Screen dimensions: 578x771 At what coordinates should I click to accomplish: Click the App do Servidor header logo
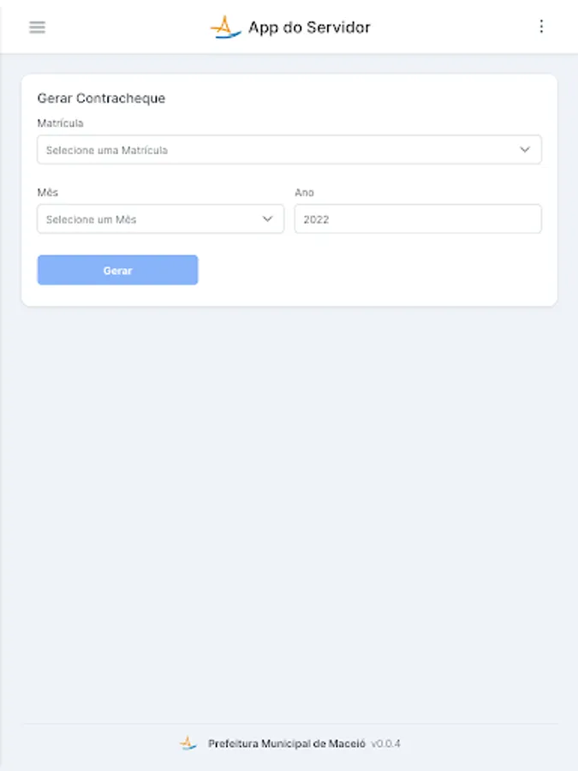pyautogui.click(x=224, y=27)
